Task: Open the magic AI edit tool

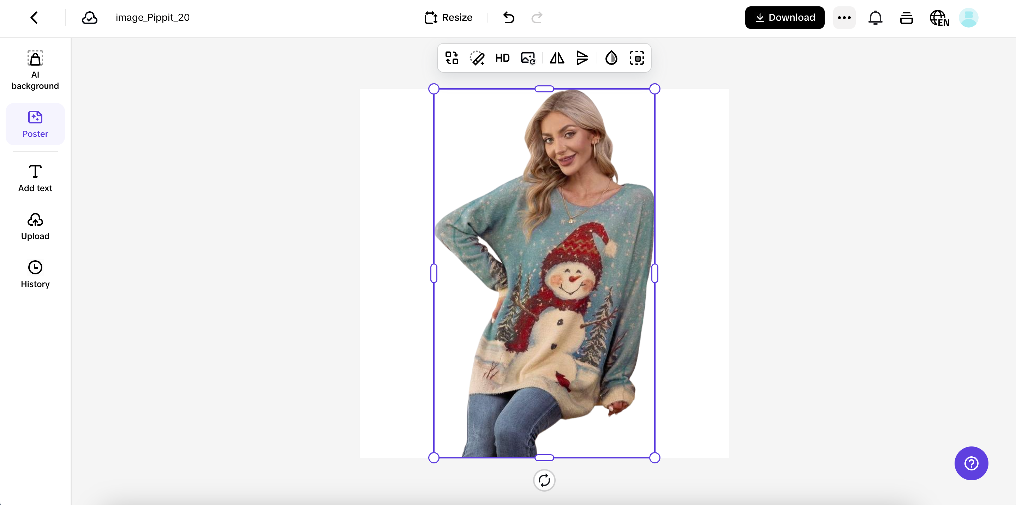Action: [477, 58]
